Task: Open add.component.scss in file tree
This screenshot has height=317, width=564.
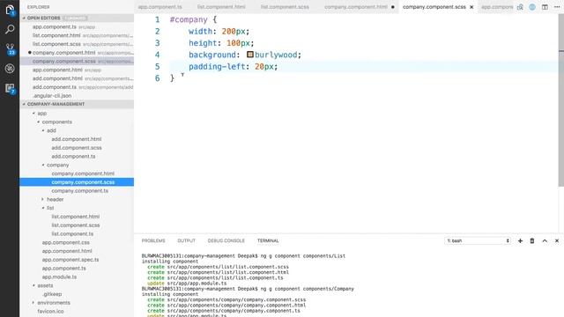Action: tap(77, 148)
